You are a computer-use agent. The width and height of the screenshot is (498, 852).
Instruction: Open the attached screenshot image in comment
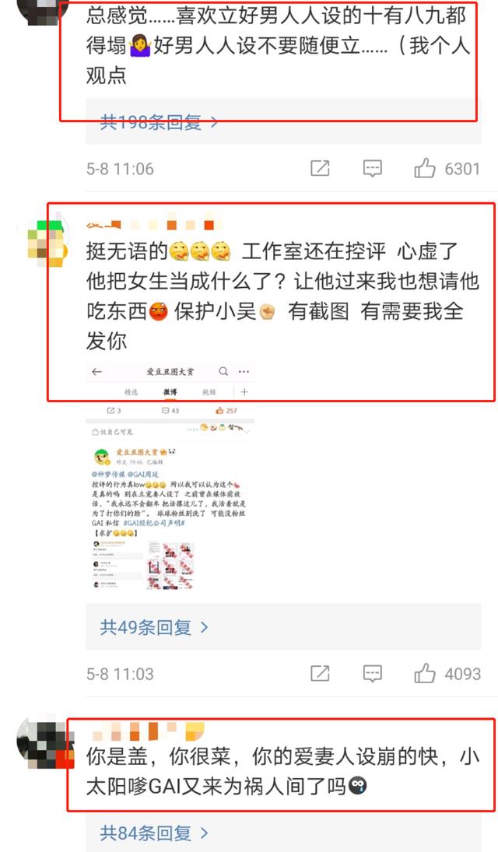[x=170, y=476]
